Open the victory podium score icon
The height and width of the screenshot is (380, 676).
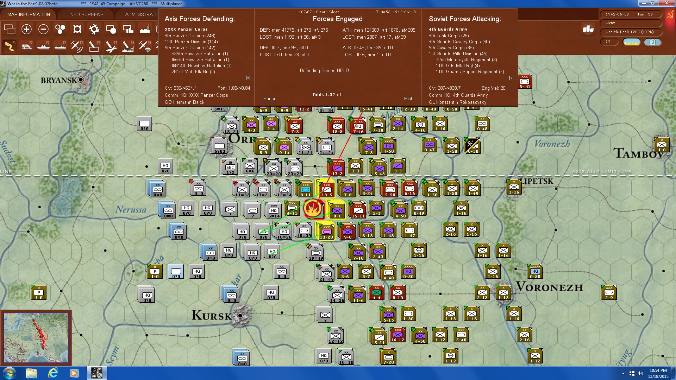pyautogui.click(x=588, y=29)
